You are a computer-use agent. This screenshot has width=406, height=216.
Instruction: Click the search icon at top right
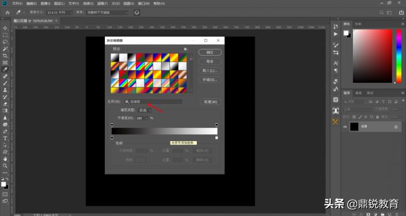[381, 13]
